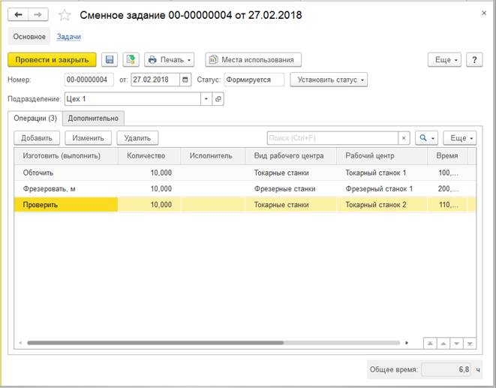
Task: Open the magnifier search options dropdown
Action: pyautogui.click(x=427, y=138)
